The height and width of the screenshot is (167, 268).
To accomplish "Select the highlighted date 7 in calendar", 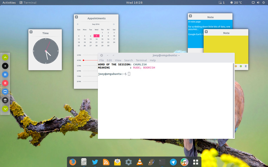I will [x=96, y=36].
